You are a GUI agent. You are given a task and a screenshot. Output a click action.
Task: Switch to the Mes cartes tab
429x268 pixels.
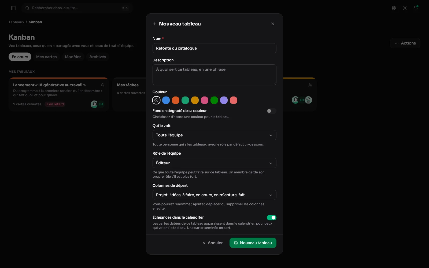click(46, 57)
